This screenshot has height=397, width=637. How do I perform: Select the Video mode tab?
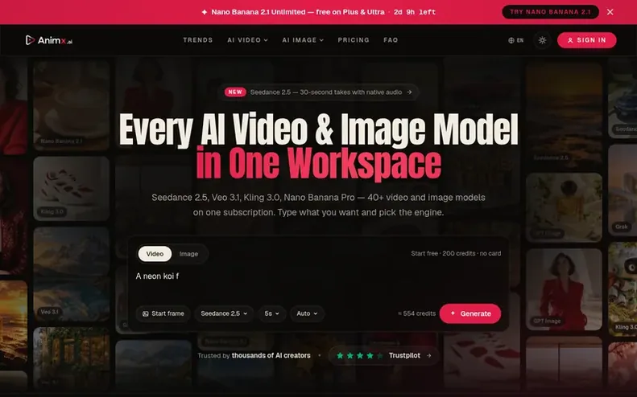(155, 254)
